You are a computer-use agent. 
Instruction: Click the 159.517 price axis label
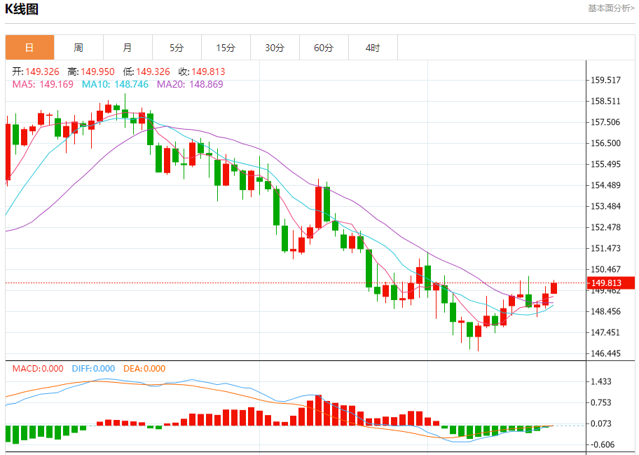pos(605,80)
